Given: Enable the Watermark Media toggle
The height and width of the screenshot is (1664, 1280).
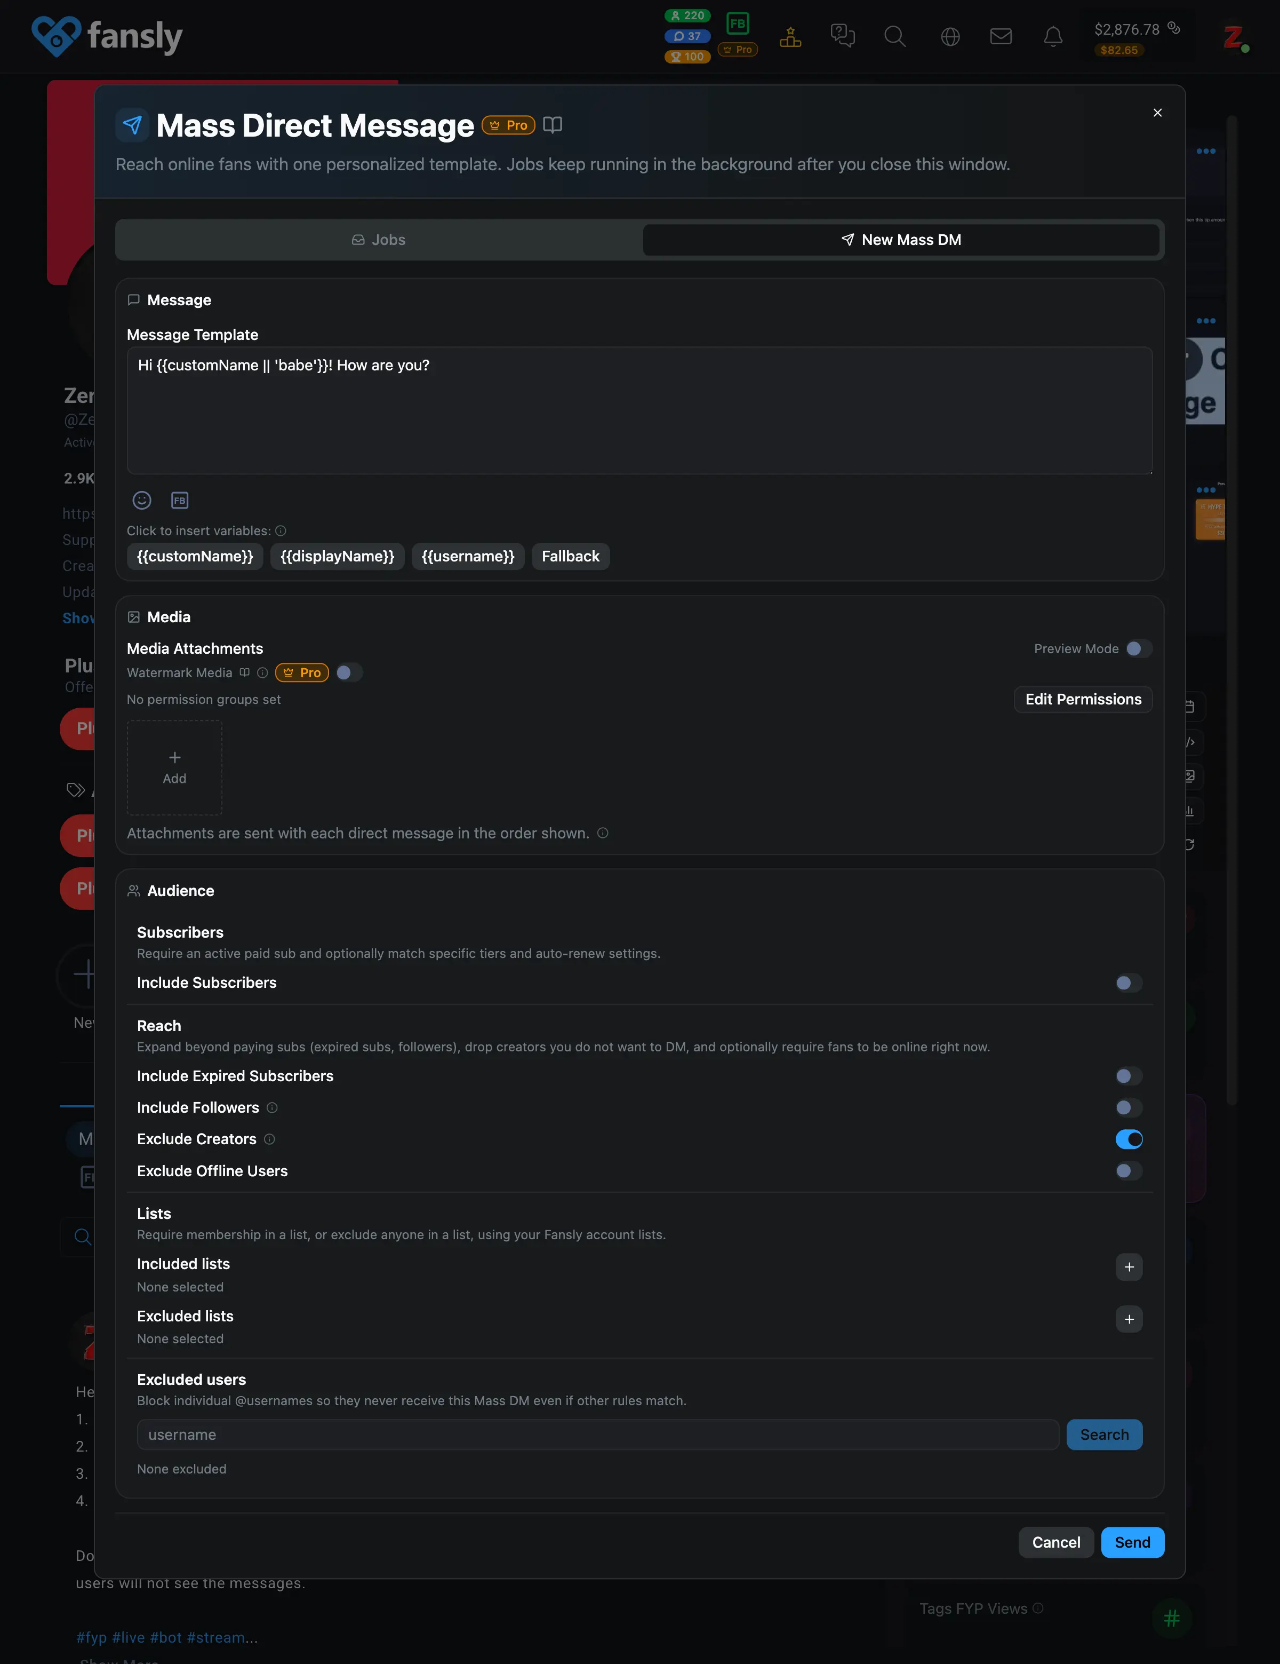Looking at the screenshot, I should [x=348, y=672].
